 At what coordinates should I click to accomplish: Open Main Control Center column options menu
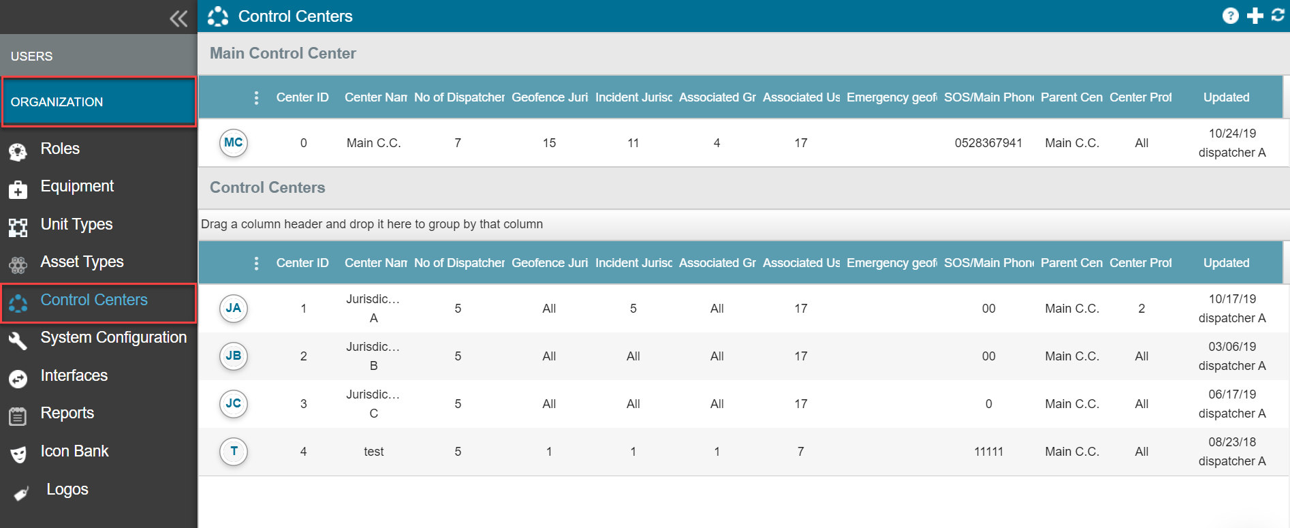click(x=256, y=97)
